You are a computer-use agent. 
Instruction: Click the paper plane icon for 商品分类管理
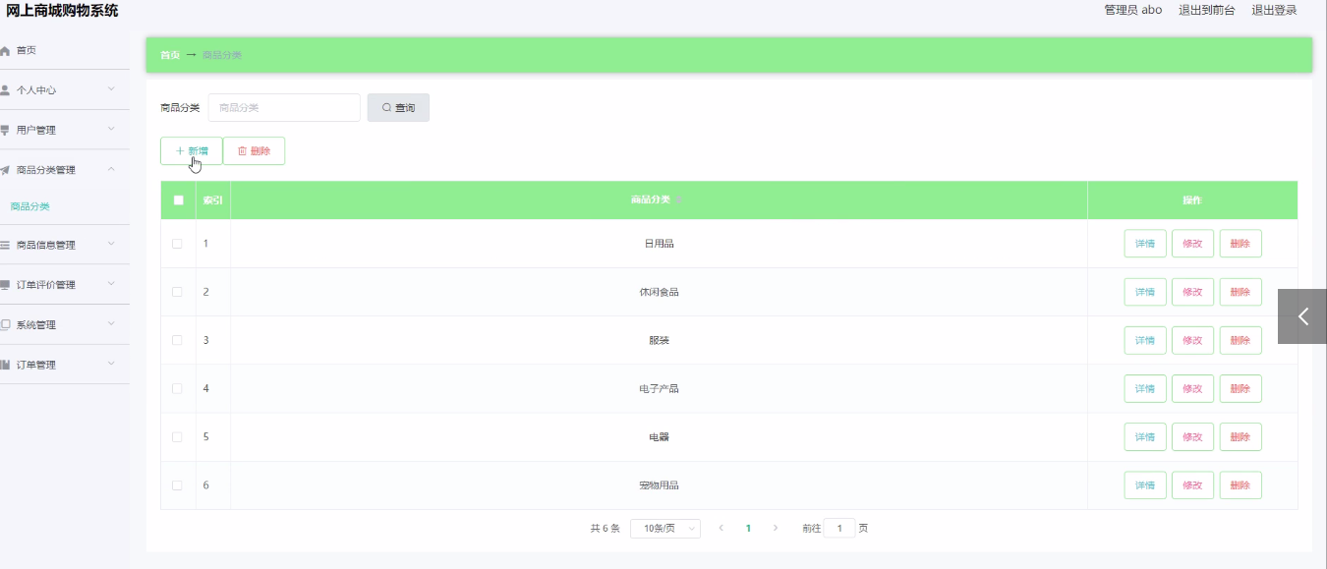pos(5,170)
